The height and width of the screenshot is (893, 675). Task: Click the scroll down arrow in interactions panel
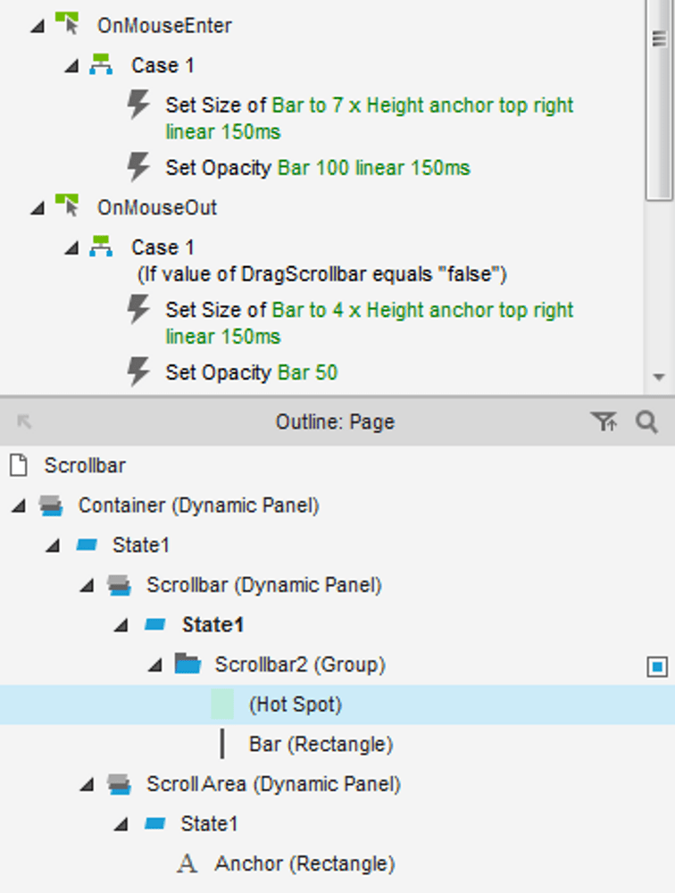coord(660,377)
